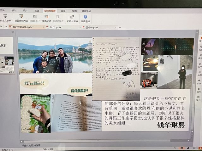Click the notes field 单击此处添加备注
Screen dimensions: 202x151
(x=32, y=146)
